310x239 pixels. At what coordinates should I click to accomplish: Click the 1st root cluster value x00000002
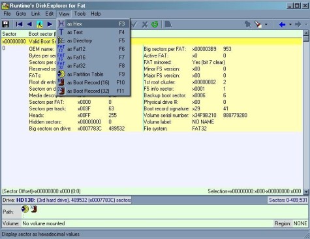(204, 82)
